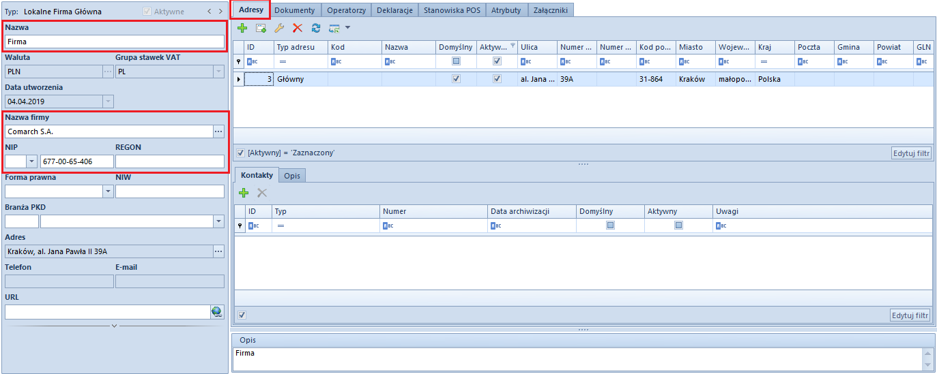The width and height of the screenshot is (937, 374).
Task: Click Miasto column filter condition icon
Action: pos(684,61)
